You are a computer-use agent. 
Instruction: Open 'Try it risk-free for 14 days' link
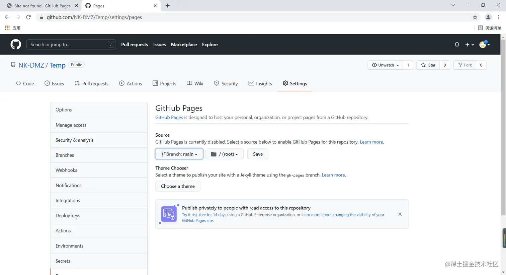coord(204,215)
